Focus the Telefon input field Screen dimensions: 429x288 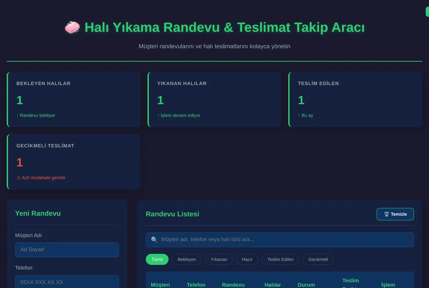tap(67, 282)
